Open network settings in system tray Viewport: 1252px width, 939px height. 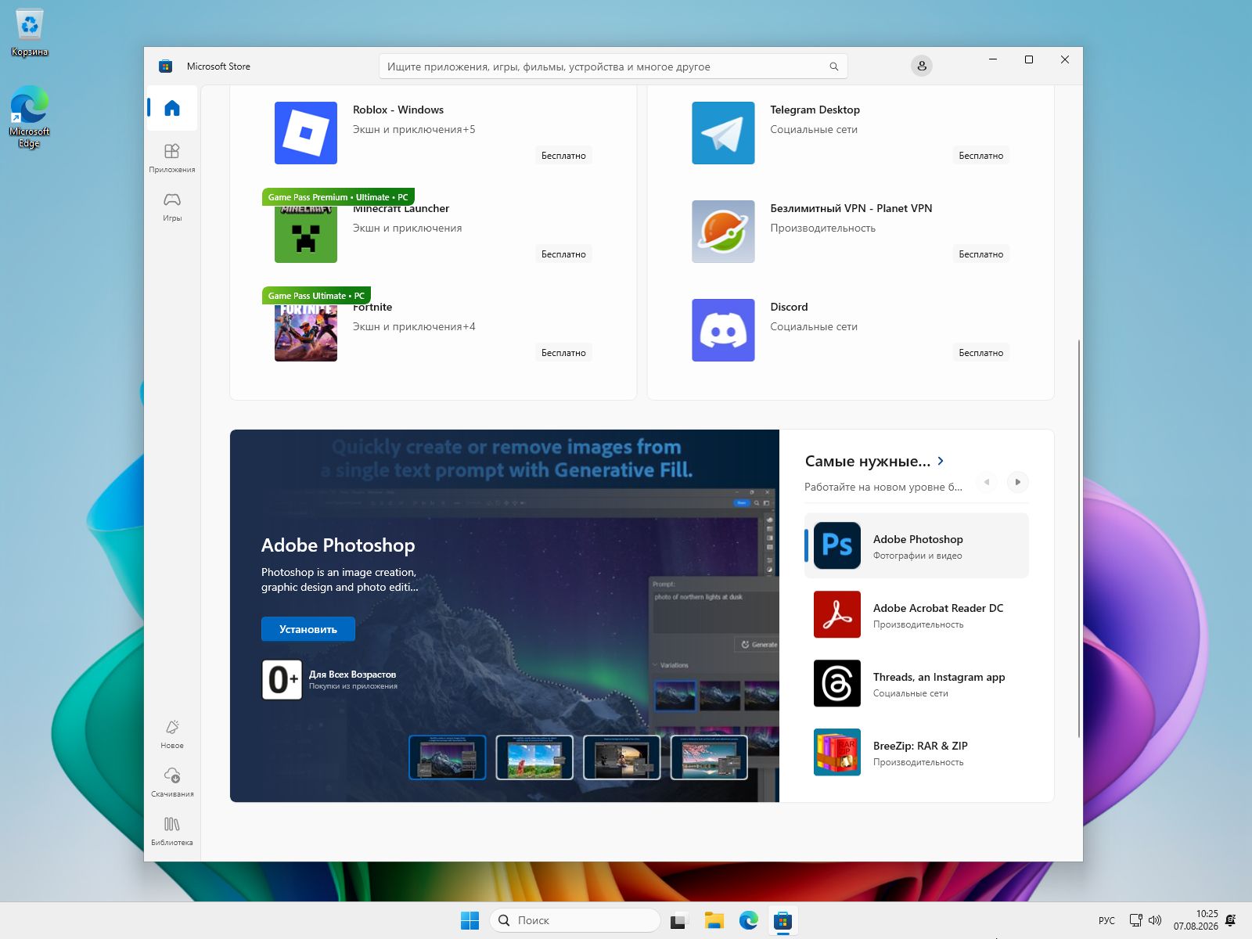(x=1135, y=920)
